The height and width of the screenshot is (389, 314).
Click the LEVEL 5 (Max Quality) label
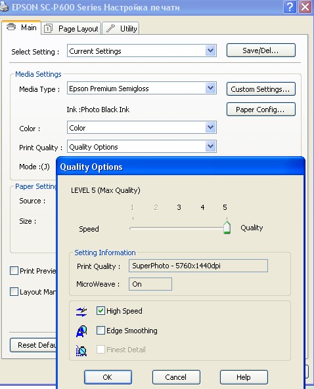coord(106,190)
